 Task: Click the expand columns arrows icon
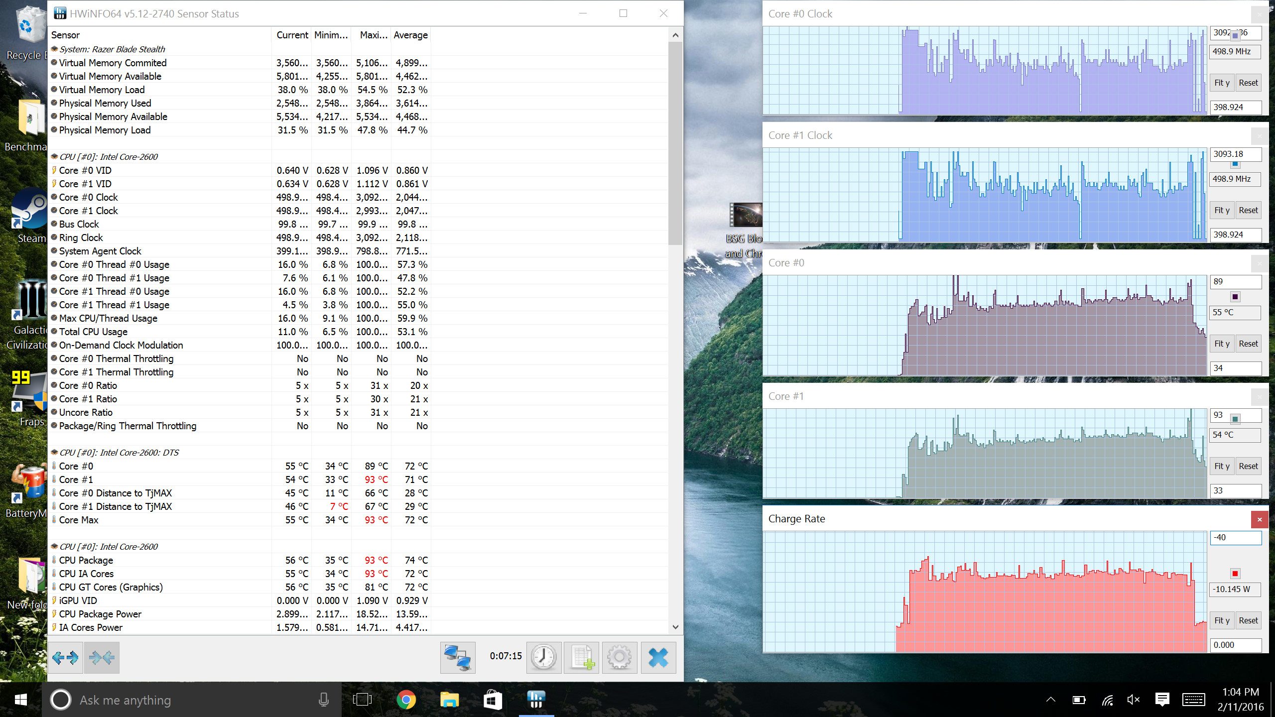click(65, 657)
